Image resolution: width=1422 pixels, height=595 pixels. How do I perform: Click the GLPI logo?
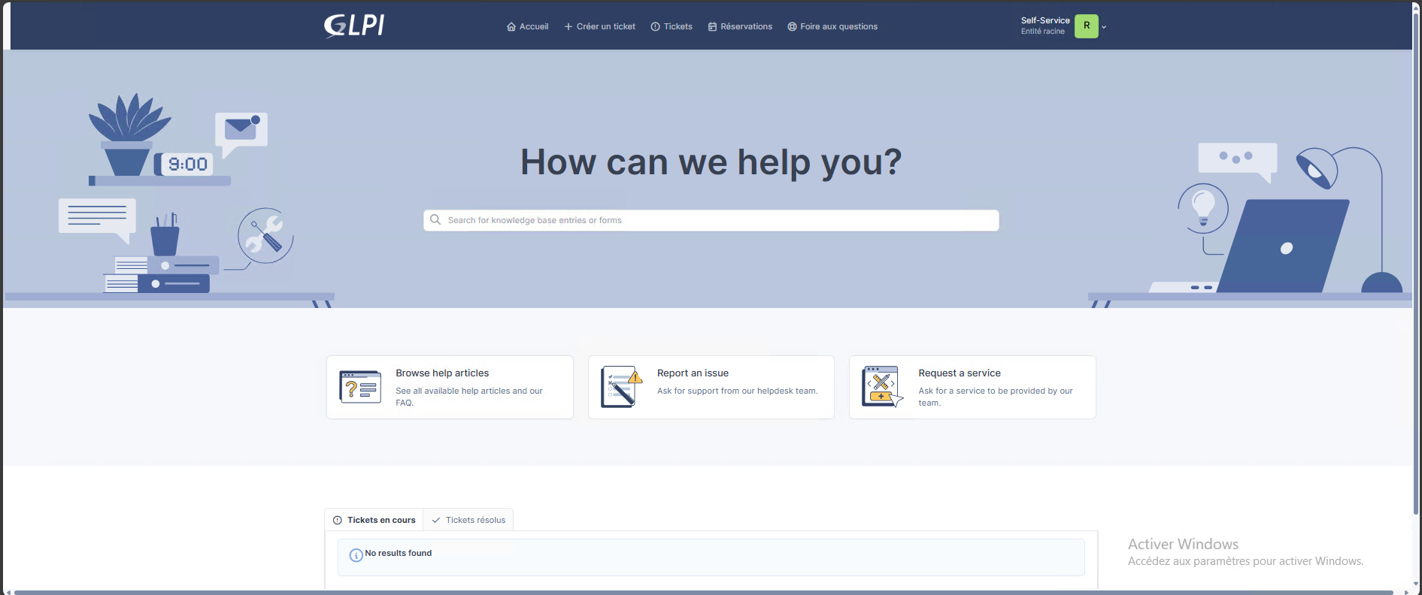[x=353, y=26]
